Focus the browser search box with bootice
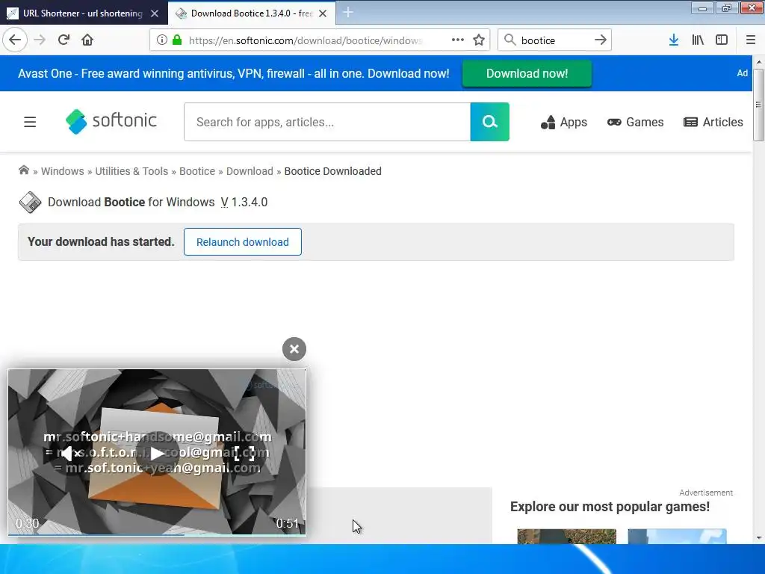This screenshot has width=765, height=574. tap(555, 40)
